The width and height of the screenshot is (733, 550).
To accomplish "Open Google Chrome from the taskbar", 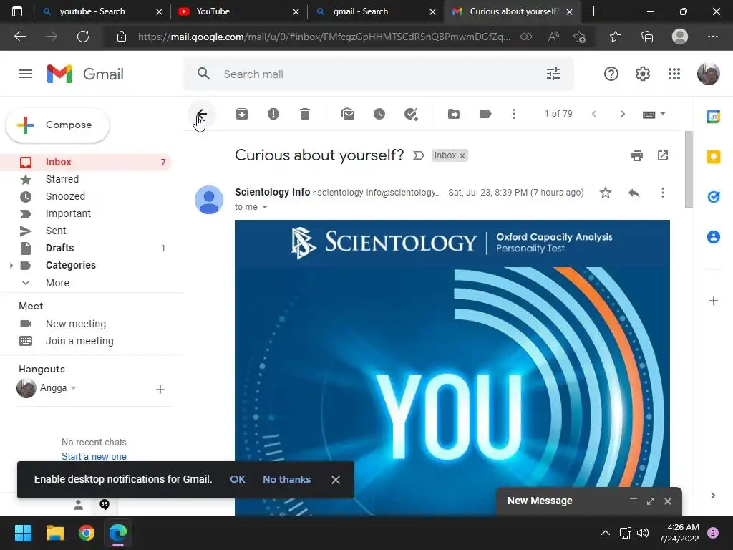I will pos(87,533).
